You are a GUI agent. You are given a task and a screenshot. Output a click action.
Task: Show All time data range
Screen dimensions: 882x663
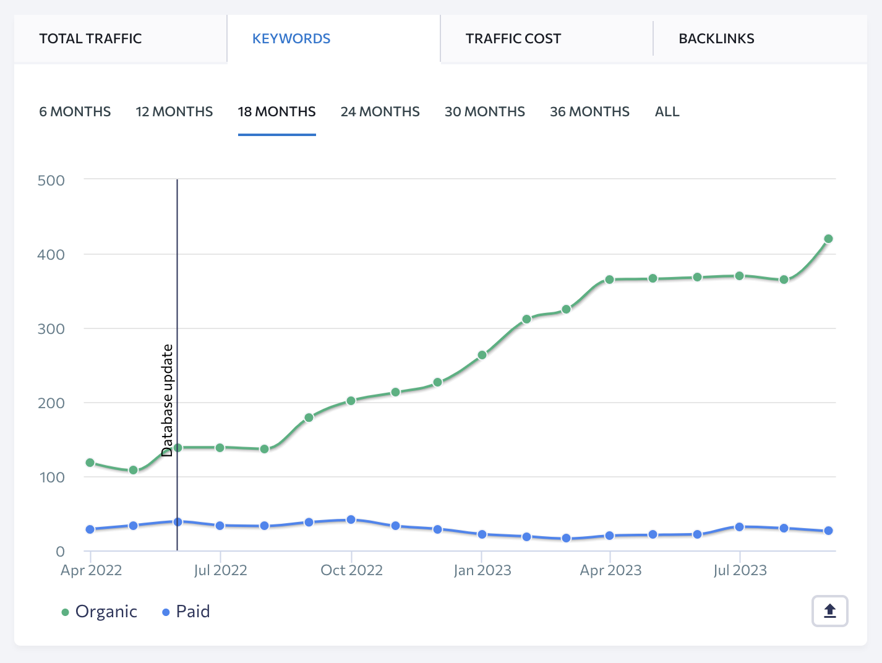[x=667, y=111]
